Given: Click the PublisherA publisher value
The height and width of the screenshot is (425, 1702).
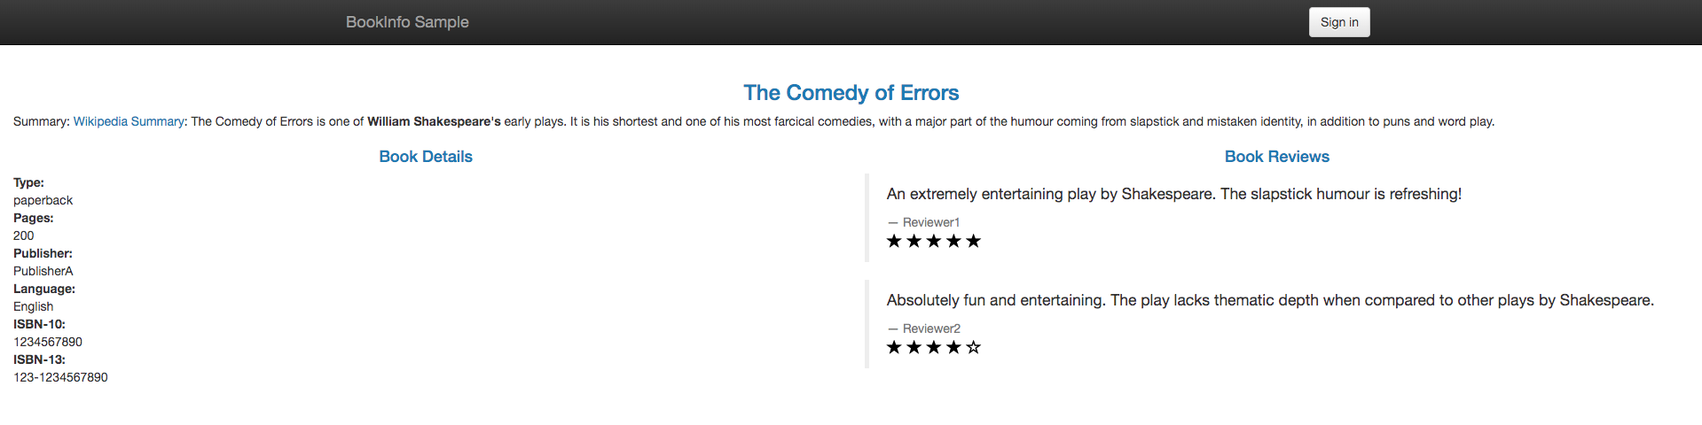Looking at the screenshot, I should click(43, 271).
